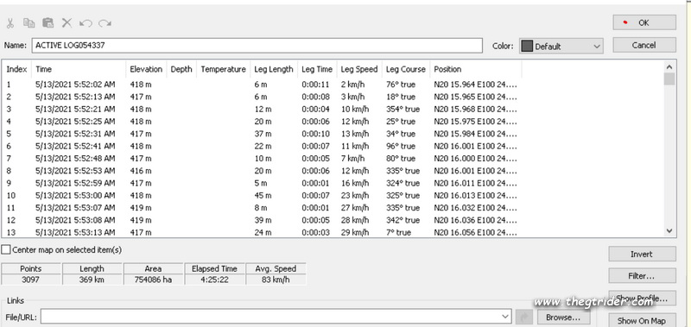The height and width of the screenshot is (327, 691).
Task: Sort by the Elevation column header
Action: (x=146, y=69)
